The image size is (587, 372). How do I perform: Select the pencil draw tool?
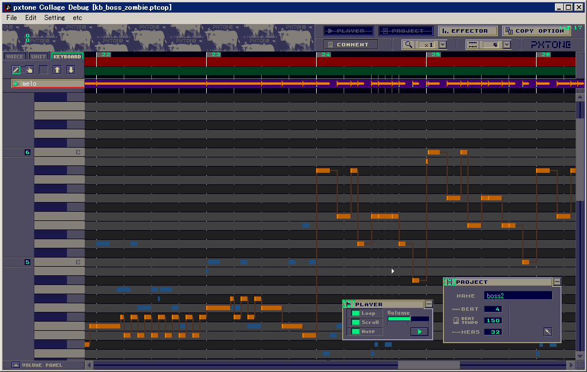pyautogui.click(x=16, y=69)
